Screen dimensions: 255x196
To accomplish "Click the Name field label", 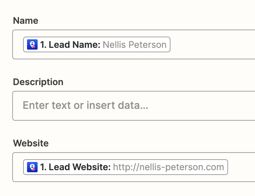I will (26, 21).
